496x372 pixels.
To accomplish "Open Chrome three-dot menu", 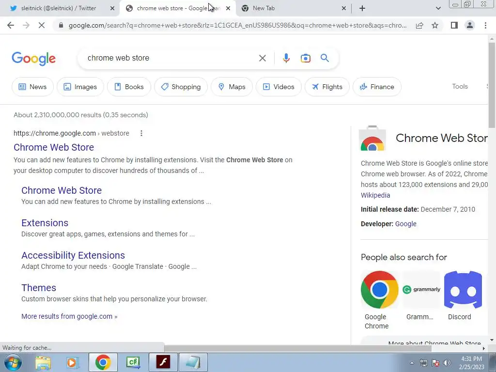I will 485,25.
